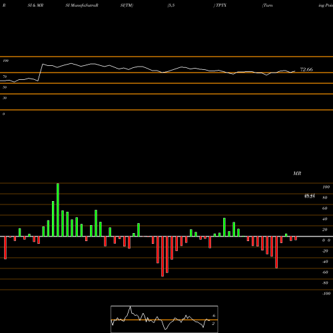Click the MR axis label 60
333x333 pixels.
[x=325, y=208]
